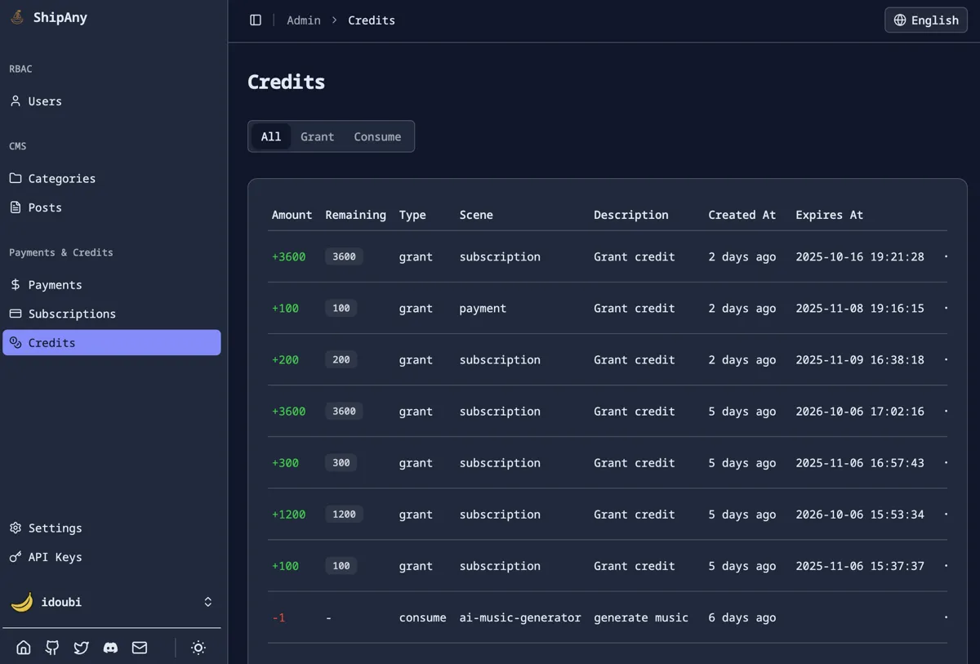Viewport: 980px width, 664px height.
Task: Switch to the Consume tab
Action: coord(377,136)
